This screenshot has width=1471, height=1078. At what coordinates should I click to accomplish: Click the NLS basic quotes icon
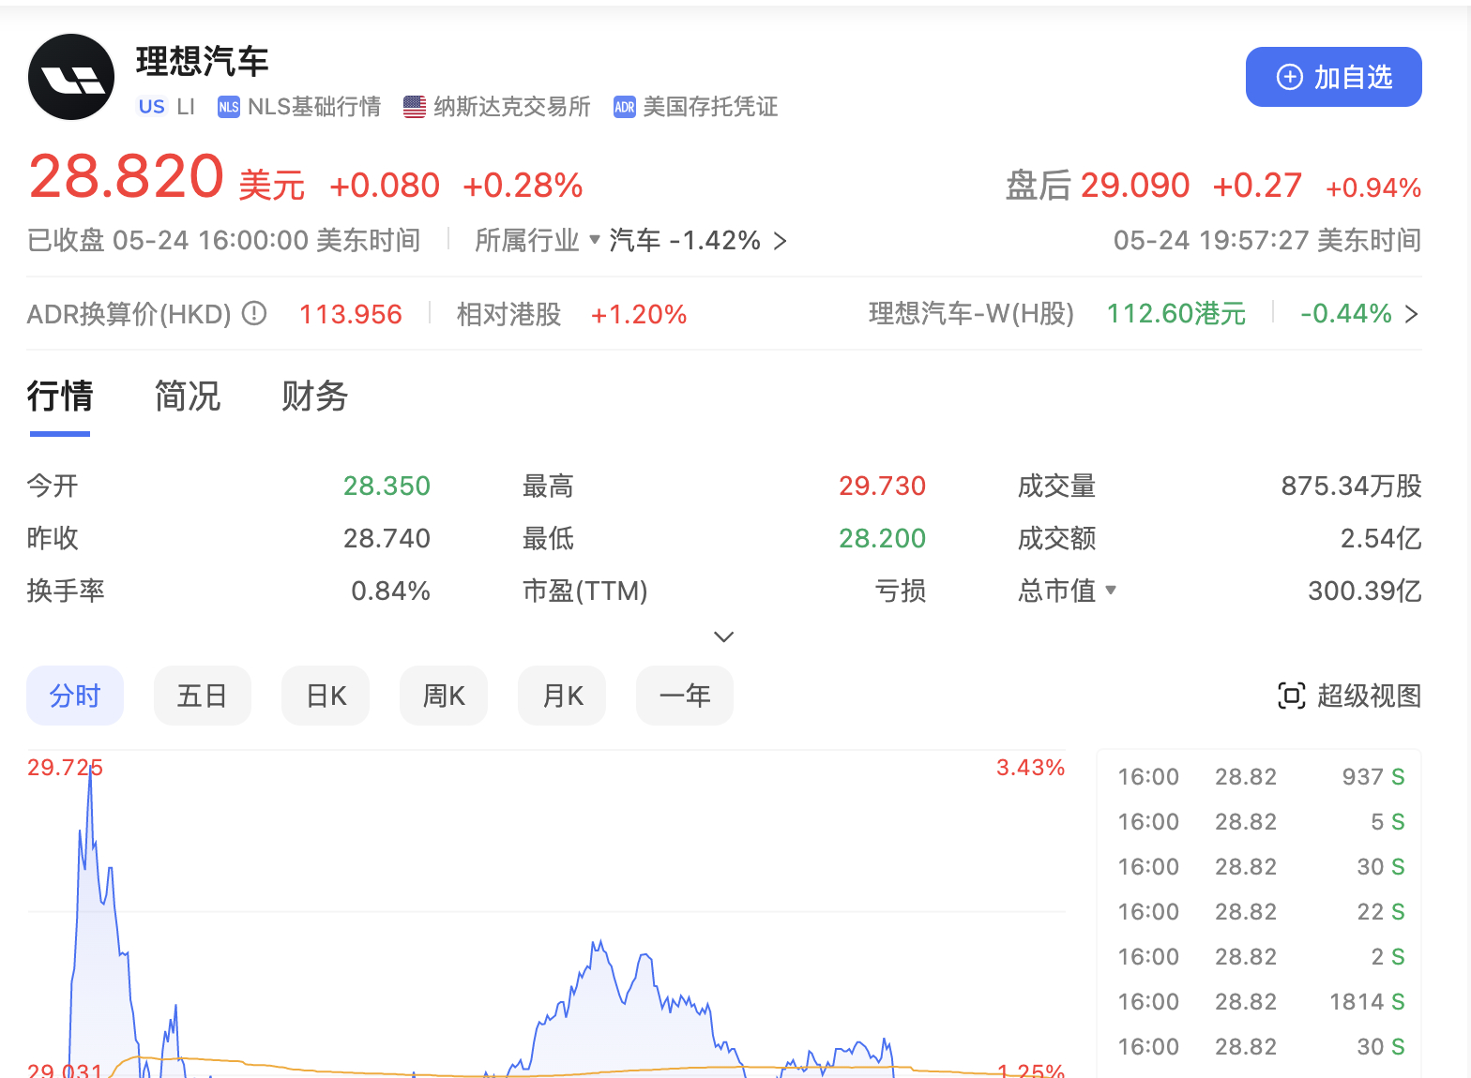point(229,107)
